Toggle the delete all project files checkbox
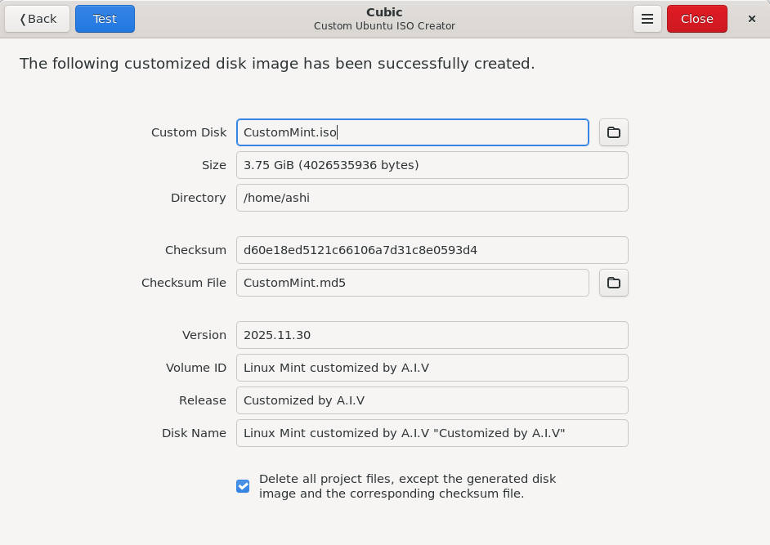This screenshot has width=770, height=545. pos(243,486)
